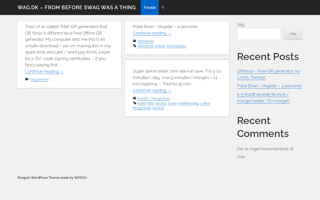Continue reading the Poke Bowl post
This screenshot has height=200, width=320.
coord(152,33)
